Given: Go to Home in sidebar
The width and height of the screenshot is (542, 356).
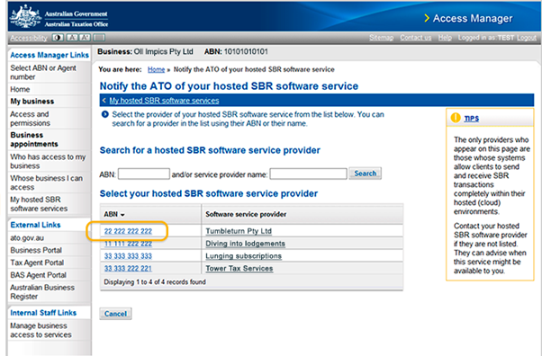Looking at the screenshot, I should tap(20, 89).
